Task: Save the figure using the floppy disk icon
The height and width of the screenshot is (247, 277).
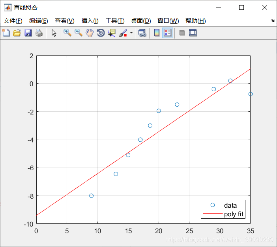Action: (28, 33)
